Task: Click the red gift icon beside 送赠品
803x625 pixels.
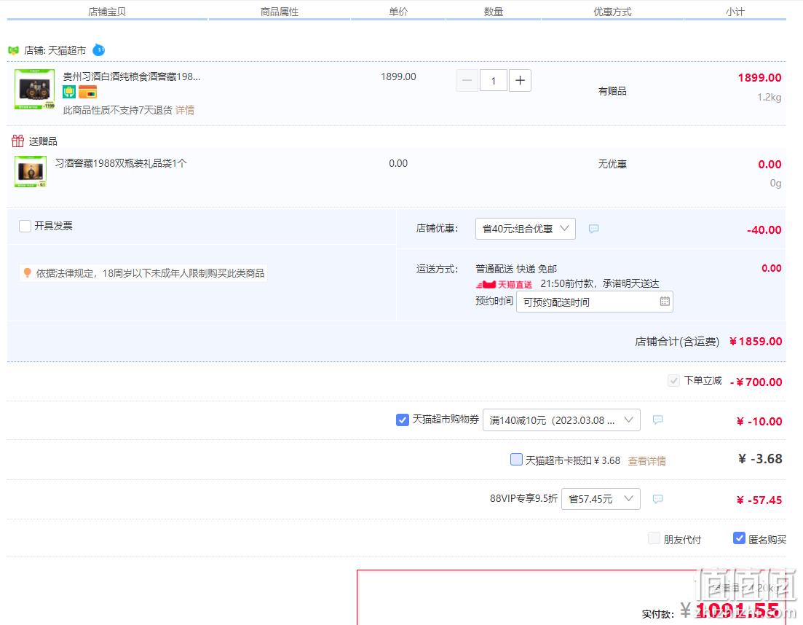Action: coord(18,141)
